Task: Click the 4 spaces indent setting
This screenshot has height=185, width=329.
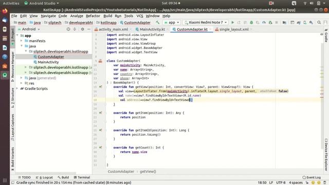Action: 296,183
